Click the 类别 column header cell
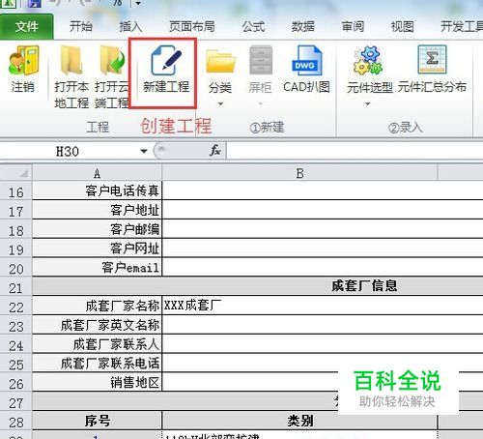The image size is (483, 439). (x=299, y=421)
